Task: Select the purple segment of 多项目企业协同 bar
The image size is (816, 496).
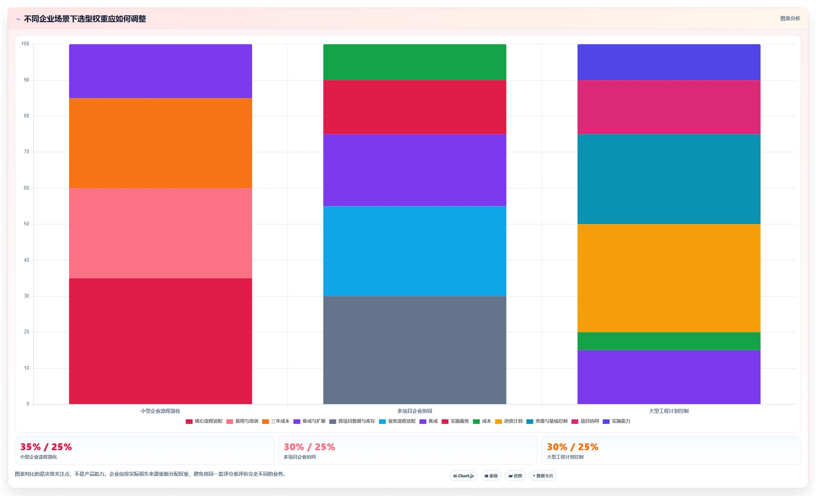Action: [415, 170]
